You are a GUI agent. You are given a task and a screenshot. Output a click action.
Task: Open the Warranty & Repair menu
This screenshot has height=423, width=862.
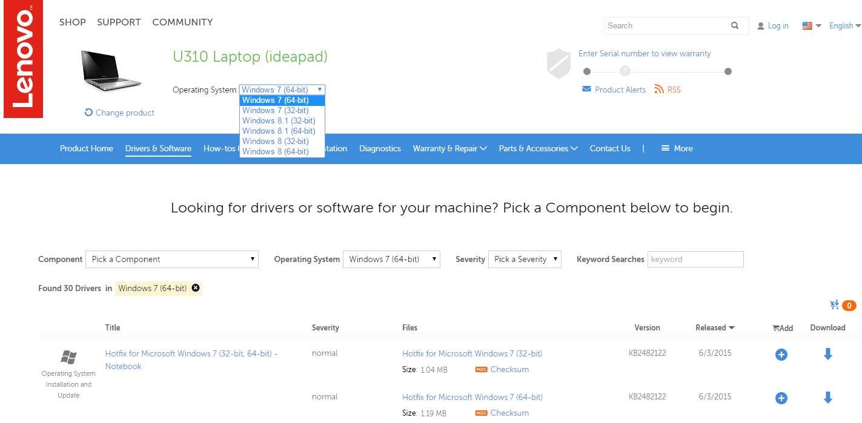[449, 148]
